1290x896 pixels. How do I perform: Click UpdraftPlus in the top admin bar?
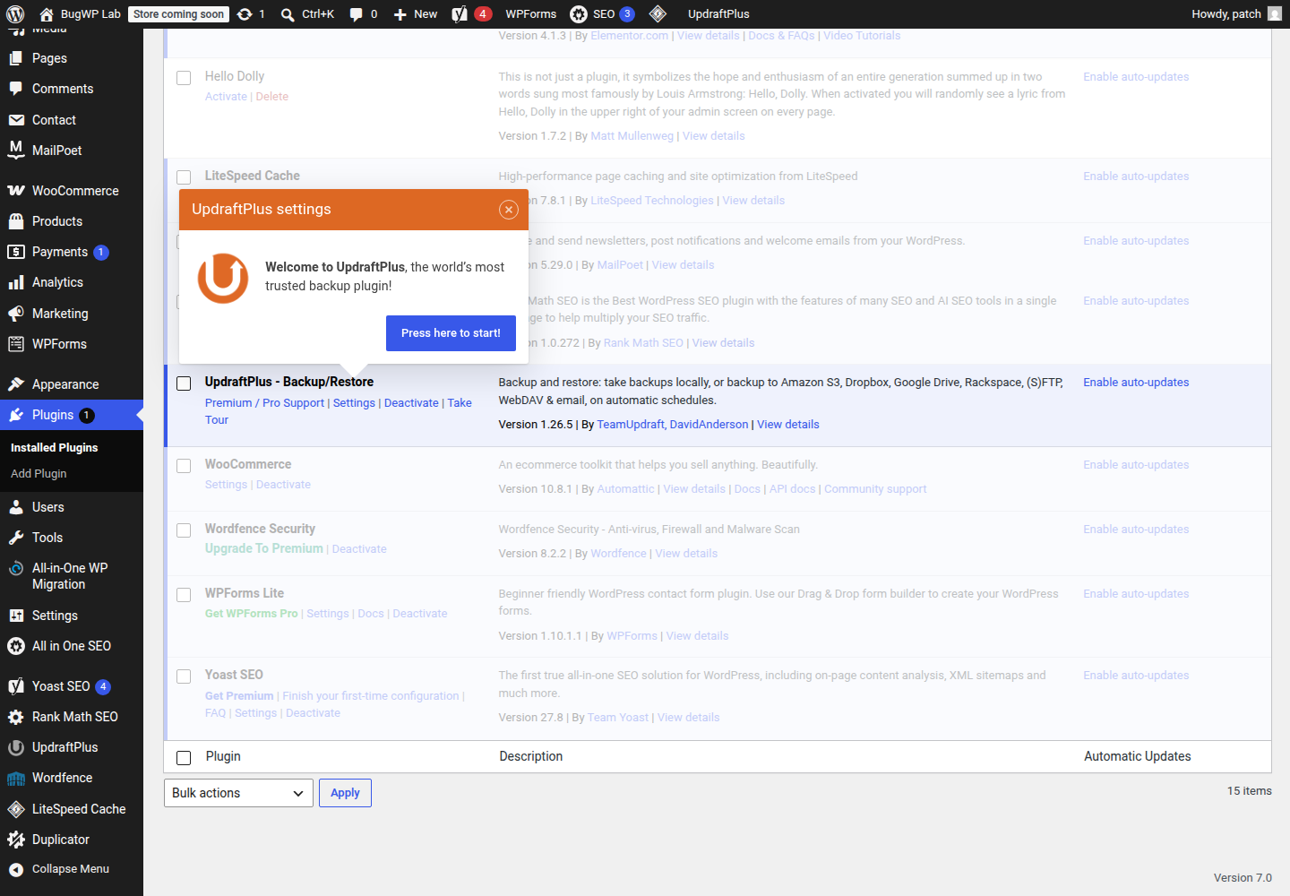coord(718,14)
